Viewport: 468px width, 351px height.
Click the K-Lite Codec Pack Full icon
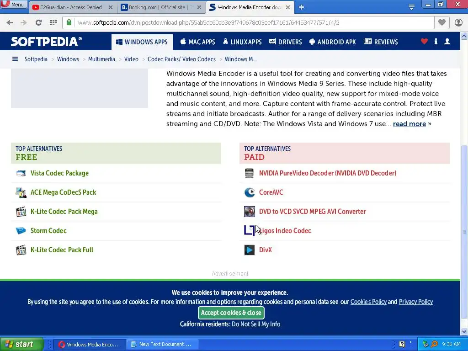21,250
